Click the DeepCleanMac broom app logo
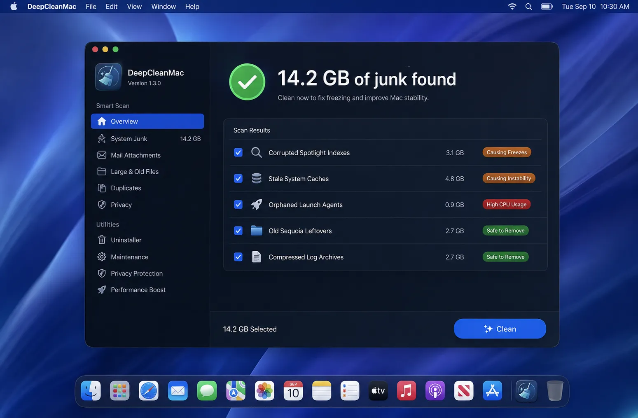 pos(108,77)
